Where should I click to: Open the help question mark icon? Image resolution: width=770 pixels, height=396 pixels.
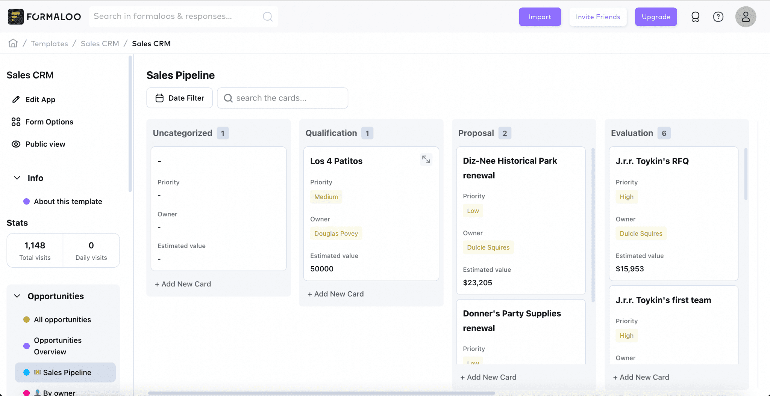(718, 17)
